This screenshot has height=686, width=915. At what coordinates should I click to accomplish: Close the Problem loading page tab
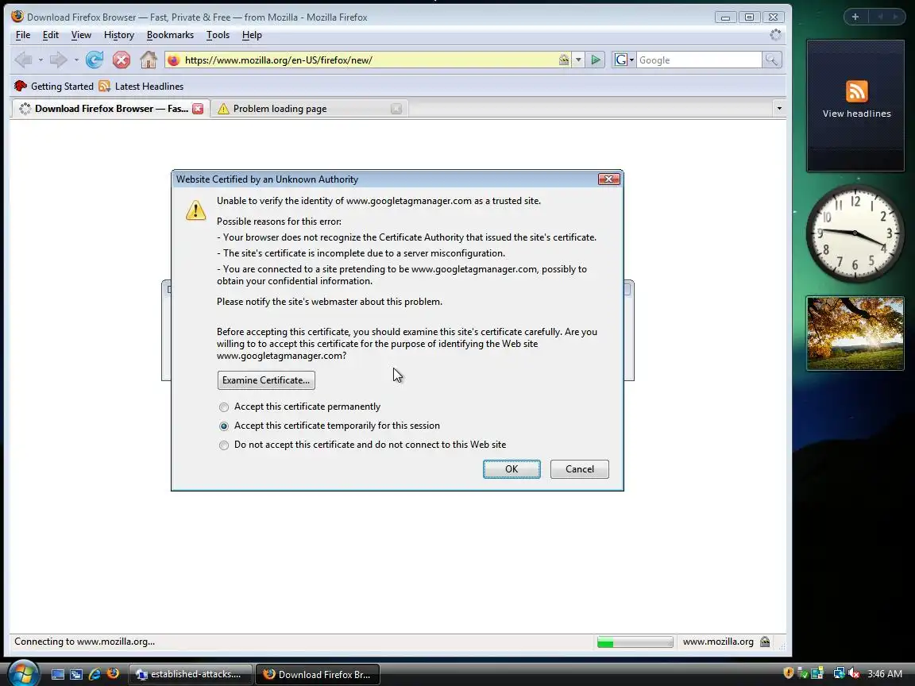(x=396, y=109)
